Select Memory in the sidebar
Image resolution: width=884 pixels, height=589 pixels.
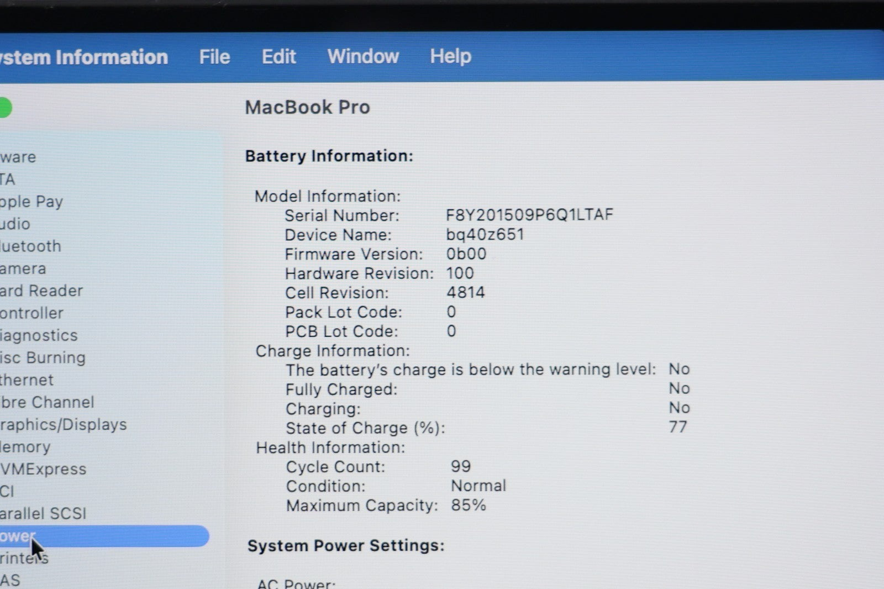pos(25,447)
